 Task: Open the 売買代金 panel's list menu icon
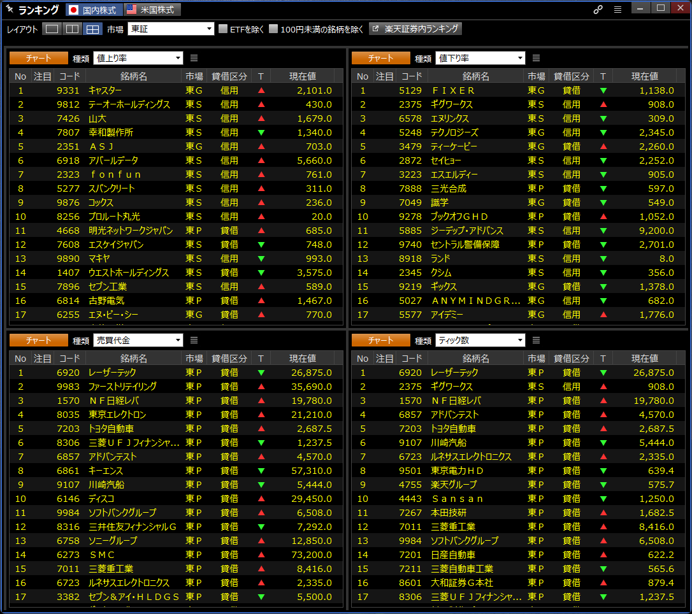[194, 340]
